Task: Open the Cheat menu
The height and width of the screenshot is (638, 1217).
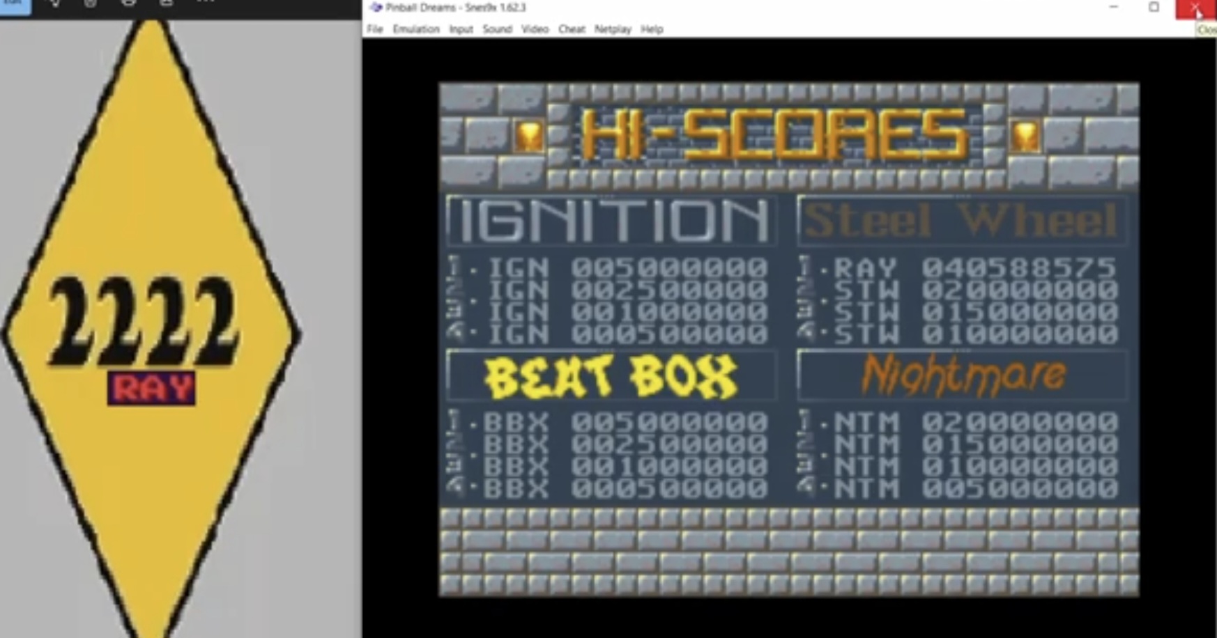Action: (572, 29)
